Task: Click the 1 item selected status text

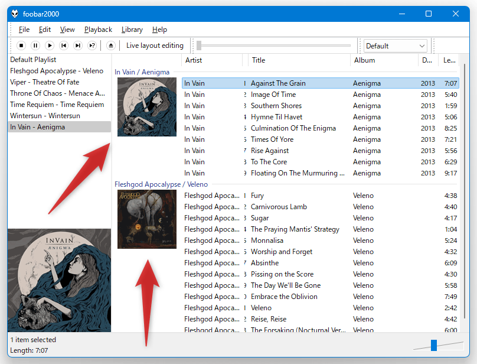Action: coord(33,340)
